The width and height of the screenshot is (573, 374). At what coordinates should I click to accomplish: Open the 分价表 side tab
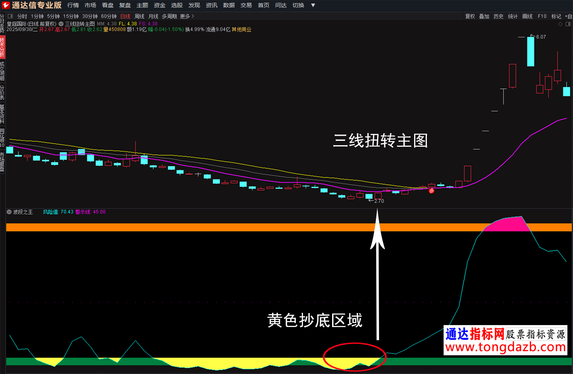click(x=2, y=93)
